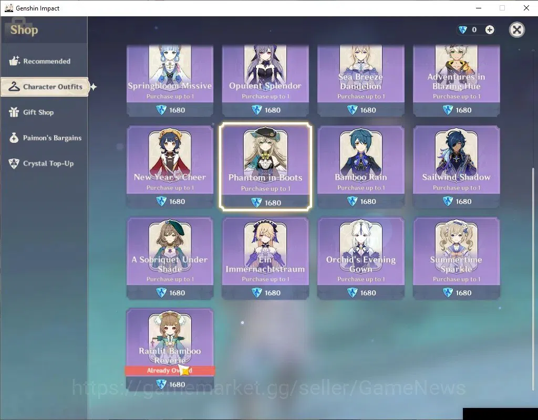
Task: Click crystal icon under Ein Immernachtstraum
Action: 256,293
